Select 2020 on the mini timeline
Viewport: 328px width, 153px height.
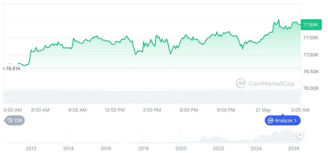click(x=181, y=148)
